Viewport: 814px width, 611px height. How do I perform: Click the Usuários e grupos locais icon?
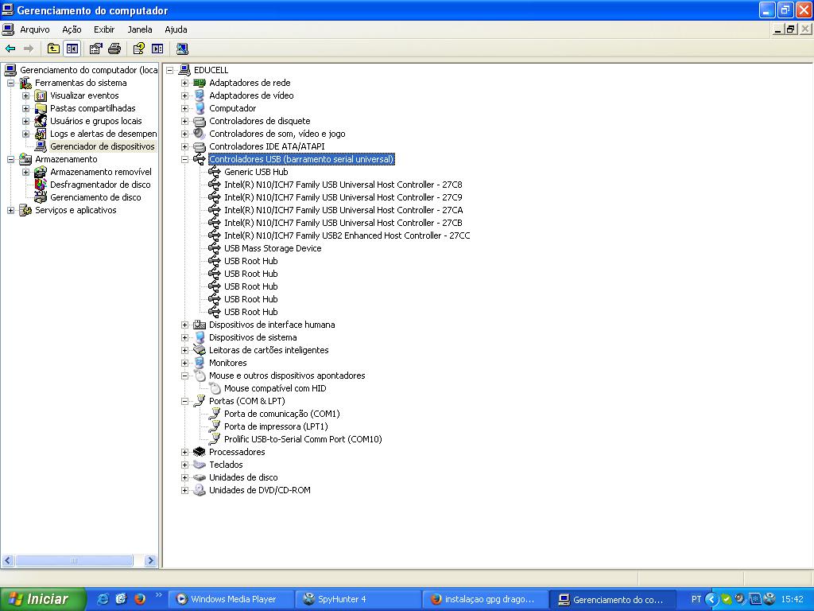[41, 121]
